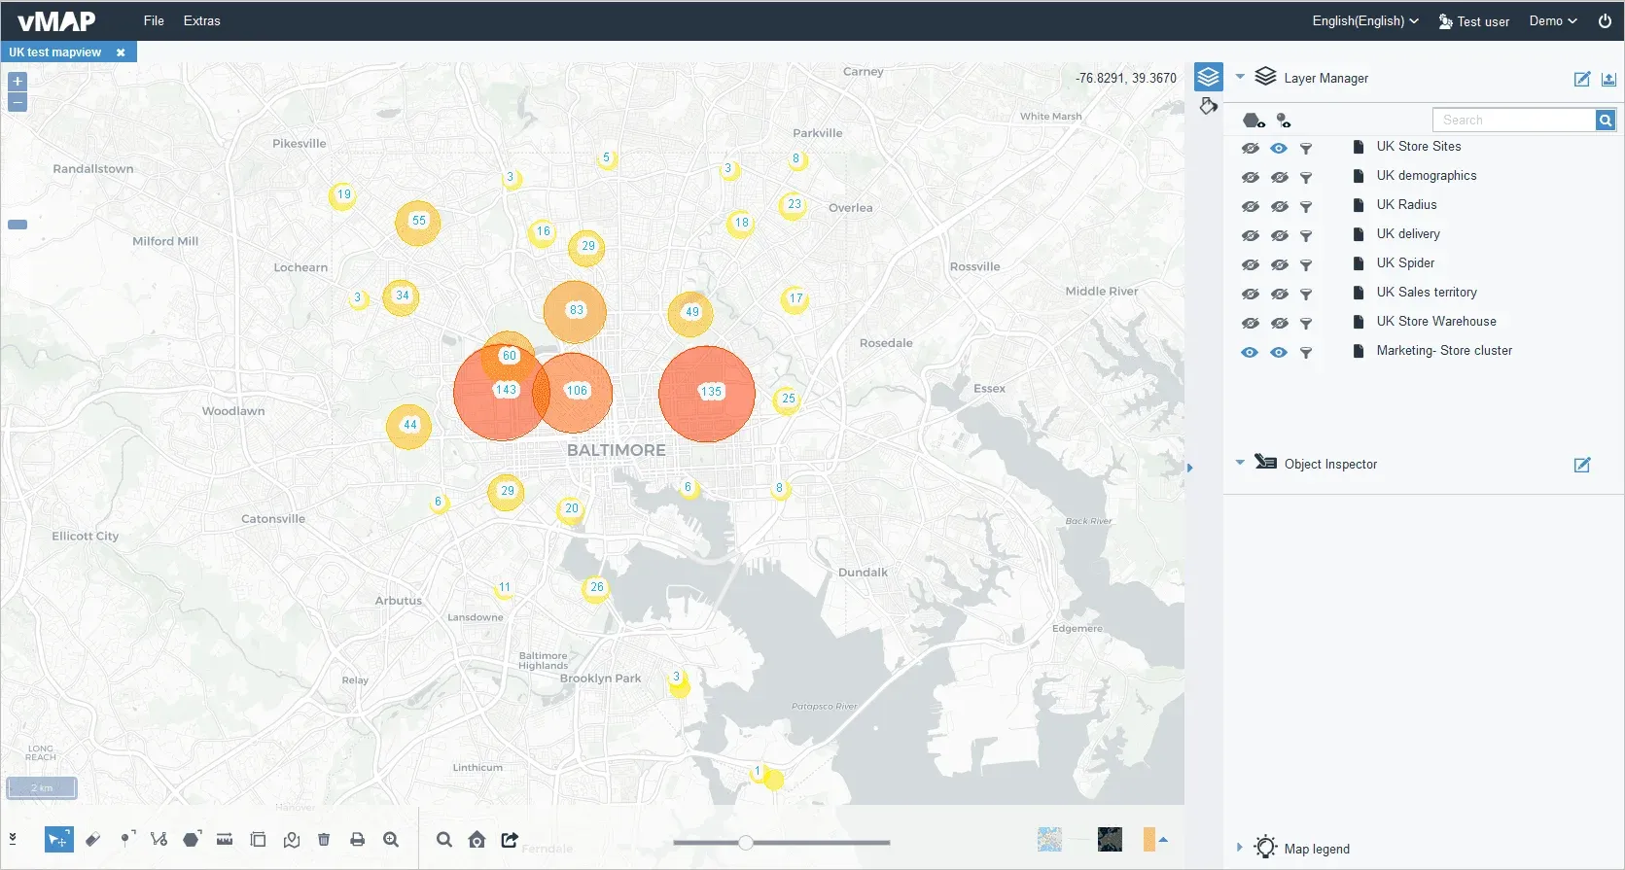Open the Layer Manager stack side tab
The image size is (1625, 870).
coord(1208,77)
